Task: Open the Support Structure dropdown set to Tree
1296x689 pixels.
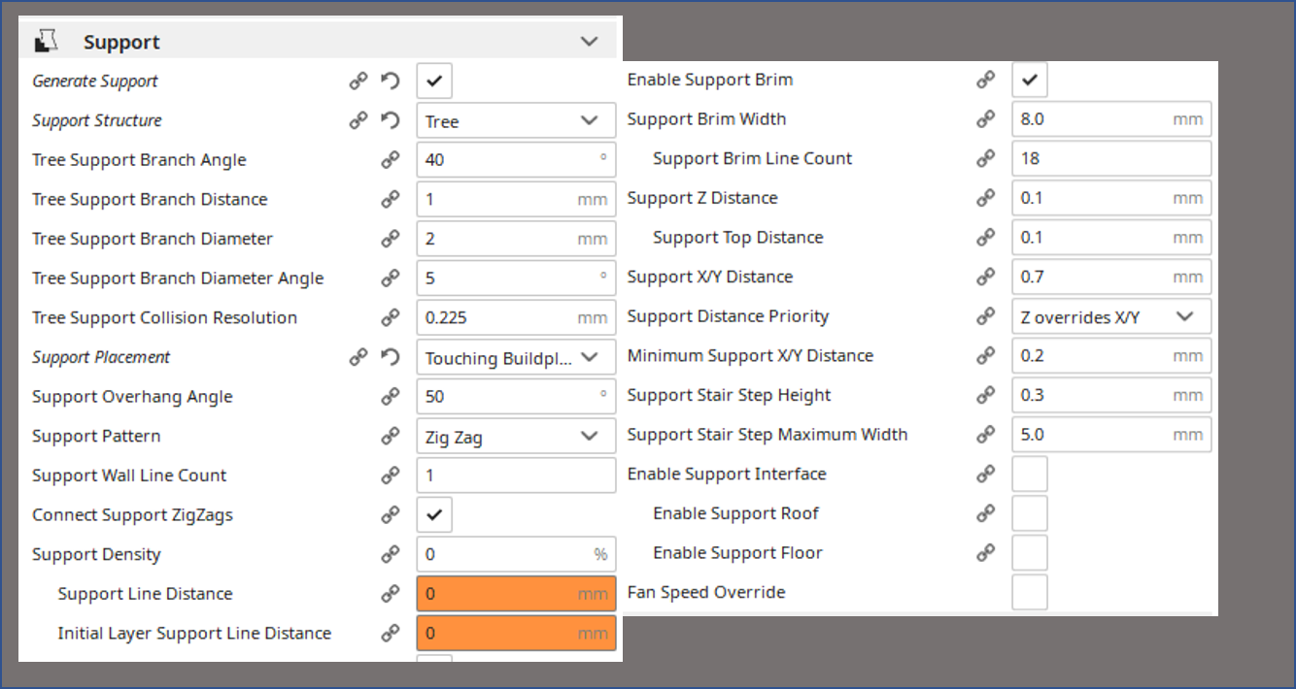Action: pos(516,121)
